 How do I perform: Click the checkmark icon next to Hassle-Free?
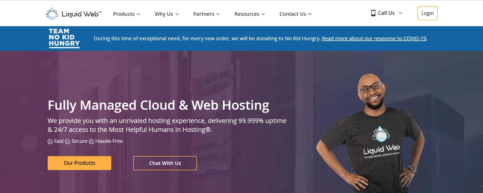[91, 142]
